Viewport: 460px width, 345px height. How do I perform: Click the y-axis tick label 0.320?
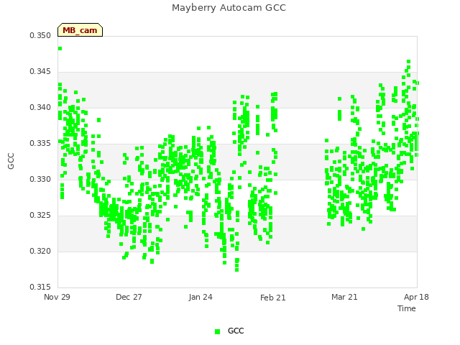[x=40, y=251]
